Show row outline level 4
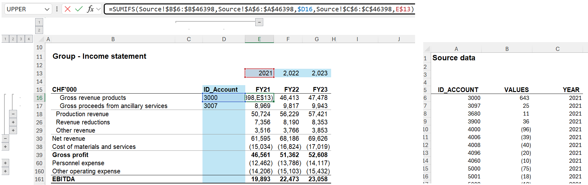Screen dimensions: 588x185 (29, 39)
